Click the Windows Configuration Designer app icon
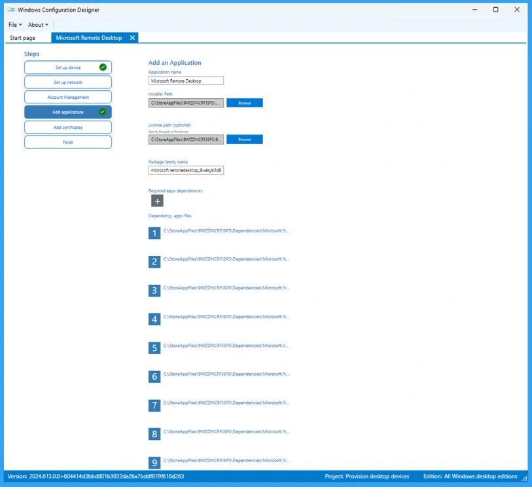Image resolution: width=532 pixels, height=487 pixels. pyautogui.click(x=11, y=10)
